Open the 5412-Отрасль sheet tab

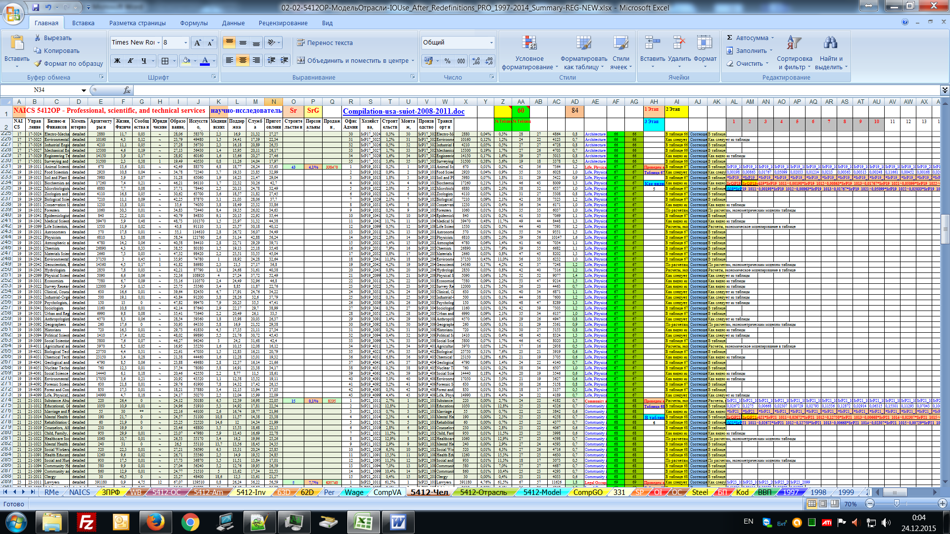(483, 492)
